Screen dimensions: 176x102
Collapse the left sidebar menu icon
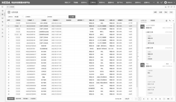click(2, 7)
